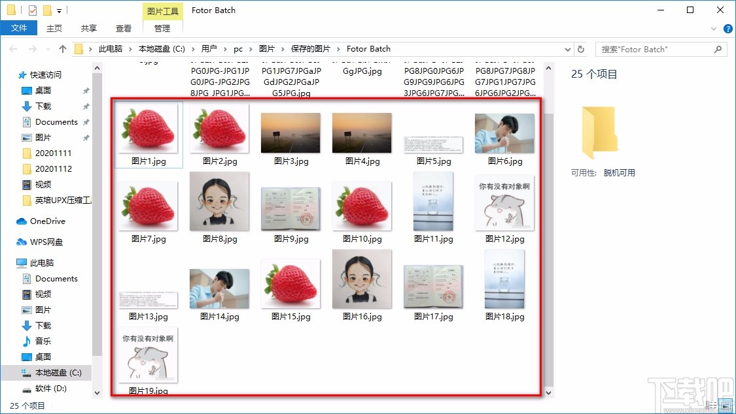Switch to the 查看 ribbon tab
Image resolution: width=736 pixels, height=414 pixels.
pyautogui.click(x=123, y=28)
